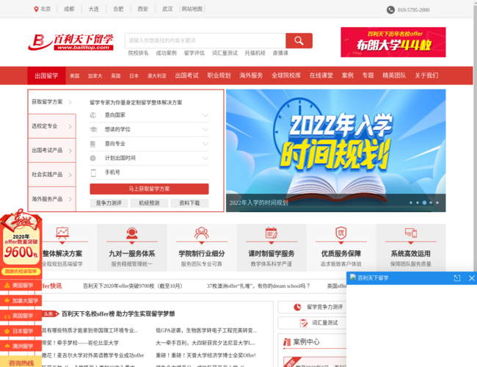Click the 马上获取留学方案 button

149,189
